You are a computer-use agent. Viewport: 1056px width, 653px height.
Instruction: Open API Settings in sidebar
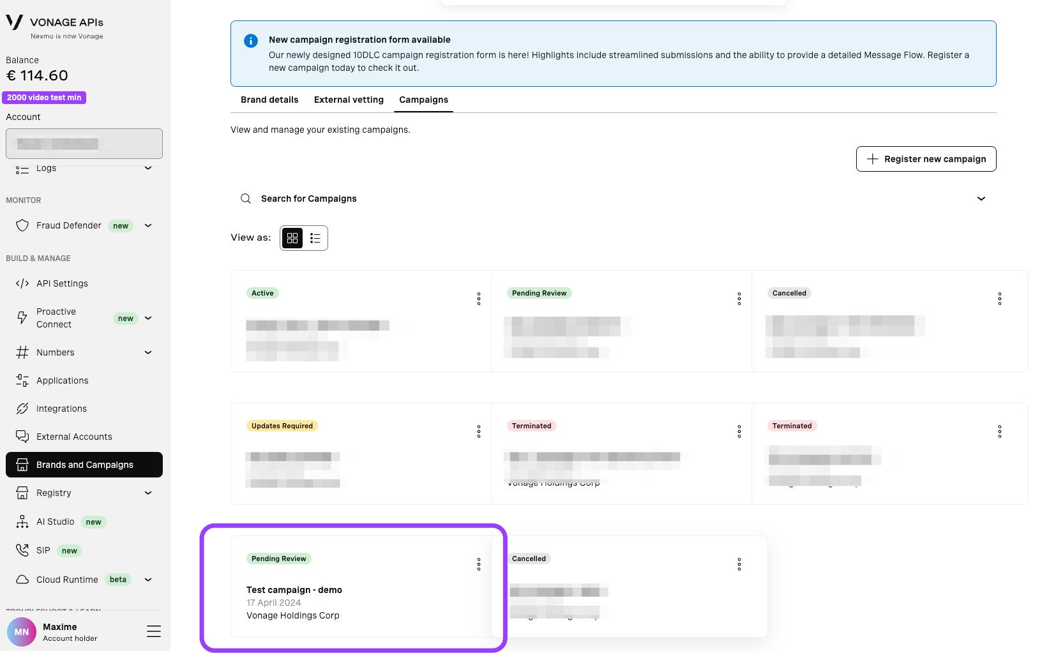(62, 283)
